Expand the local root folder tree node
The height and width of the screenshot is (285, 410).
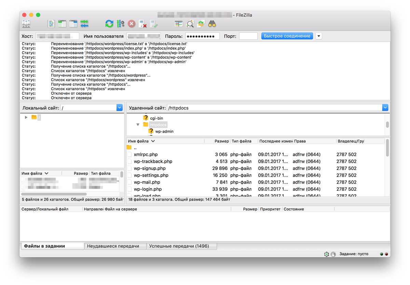[26, 117]
